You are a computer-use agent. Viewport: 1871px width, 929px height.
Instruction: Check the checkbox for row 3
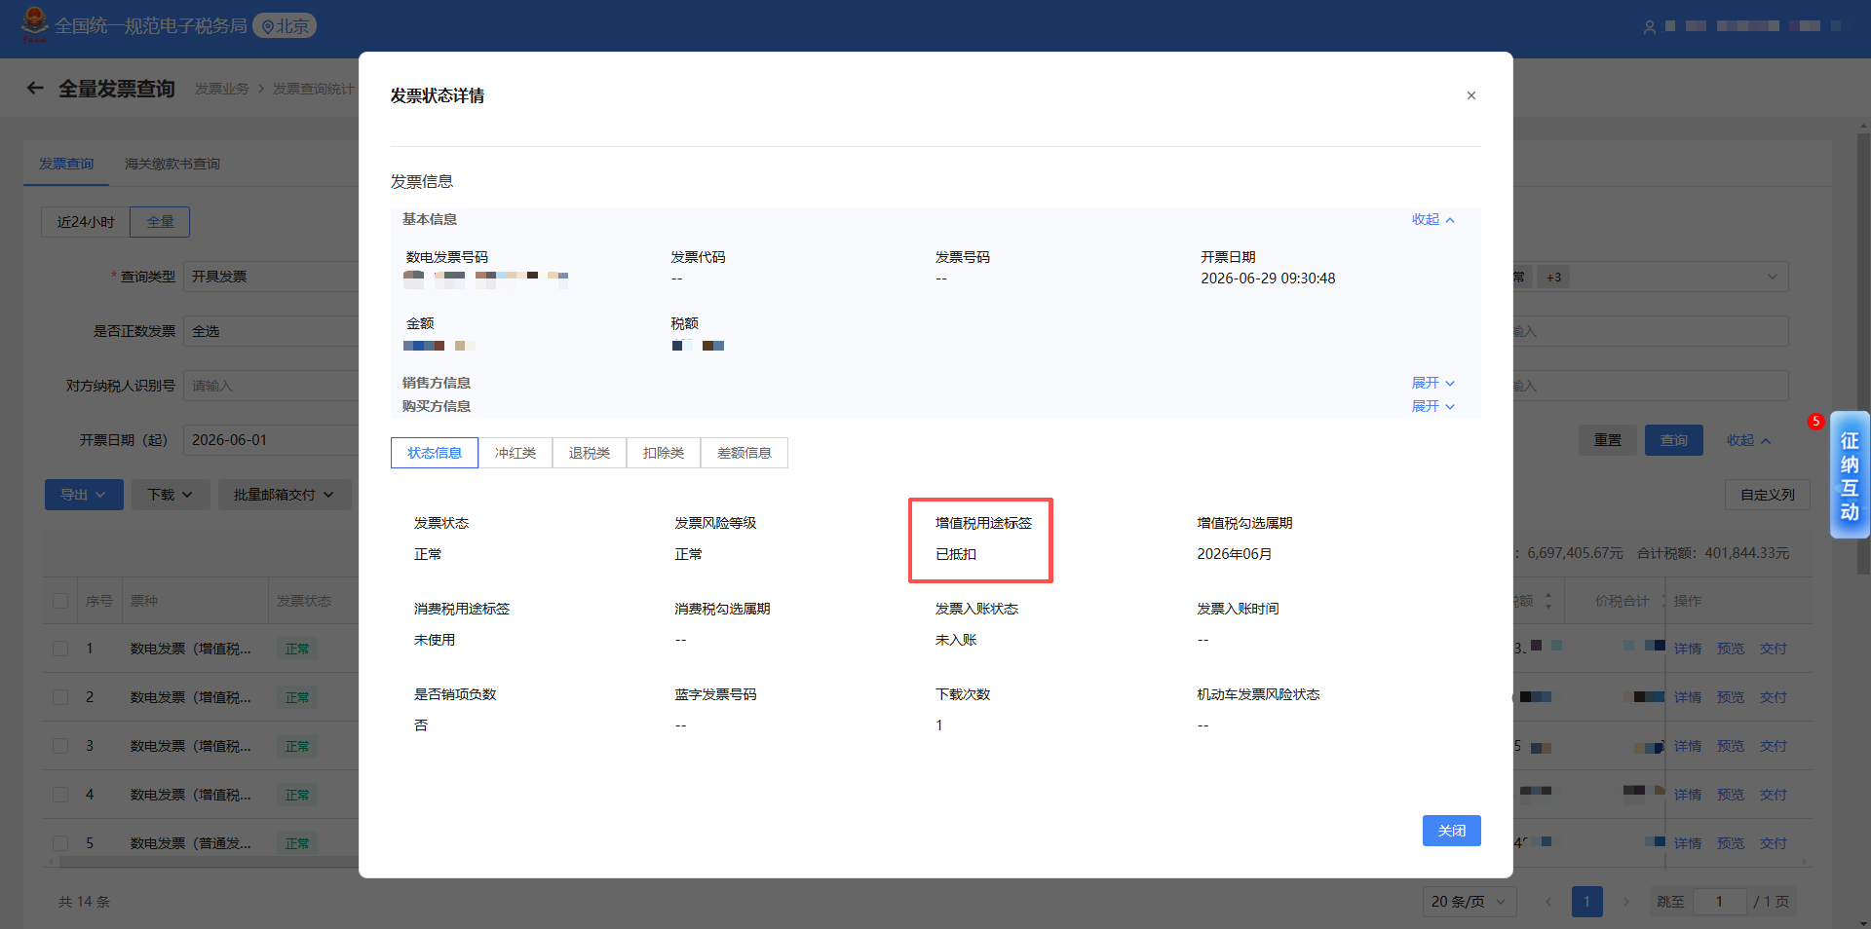coord(60,746)
